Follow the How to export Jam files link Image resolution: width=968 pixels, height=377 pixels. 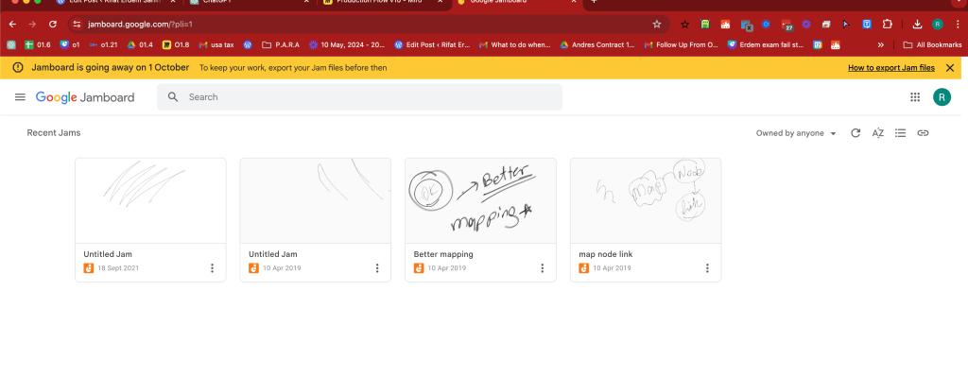pyautogui.click(x=890, y=68)
